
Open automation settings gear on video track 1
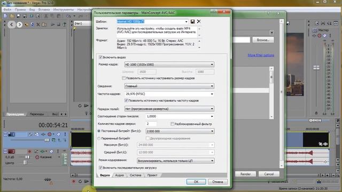tap(50, 134)
